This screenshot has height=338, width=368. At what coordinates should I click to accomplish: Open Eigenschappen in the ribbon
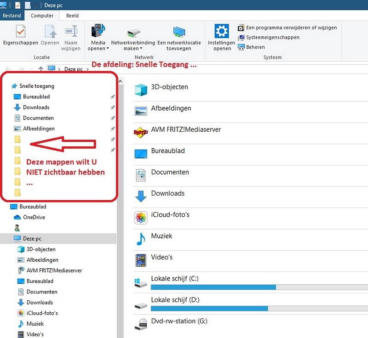point(20,34)
